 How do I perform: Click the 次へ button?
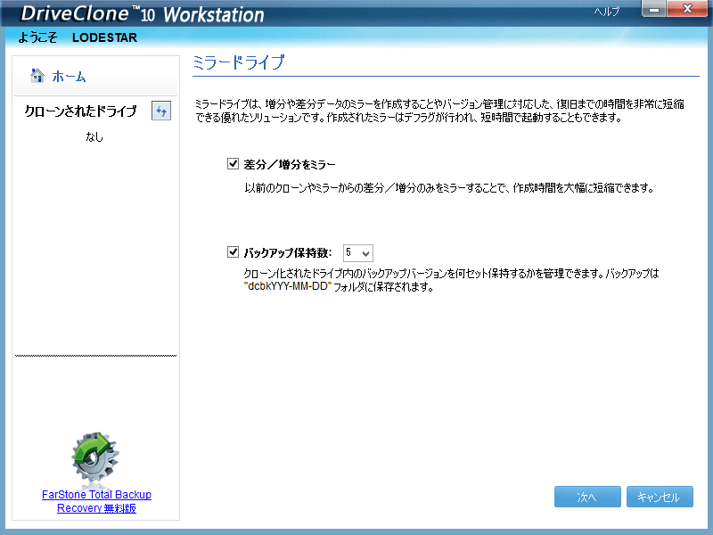pyautogui.click(x=586, y=498)
